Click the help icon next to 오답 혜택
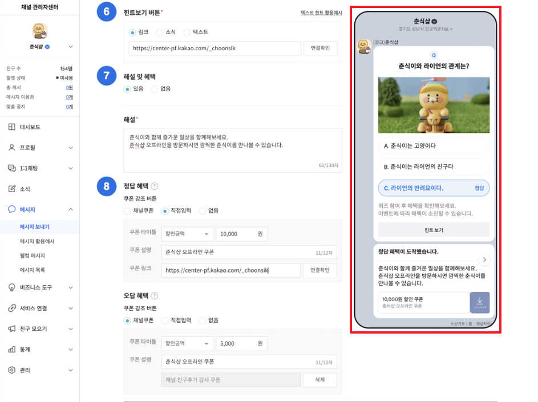 tap(155, 296)
